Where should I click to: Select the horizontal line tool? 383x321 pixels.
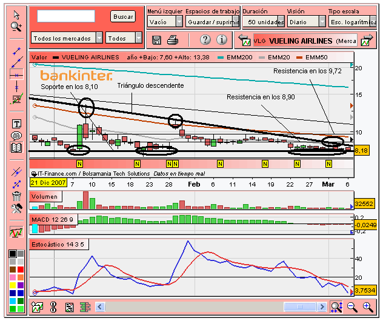[16, 75]
